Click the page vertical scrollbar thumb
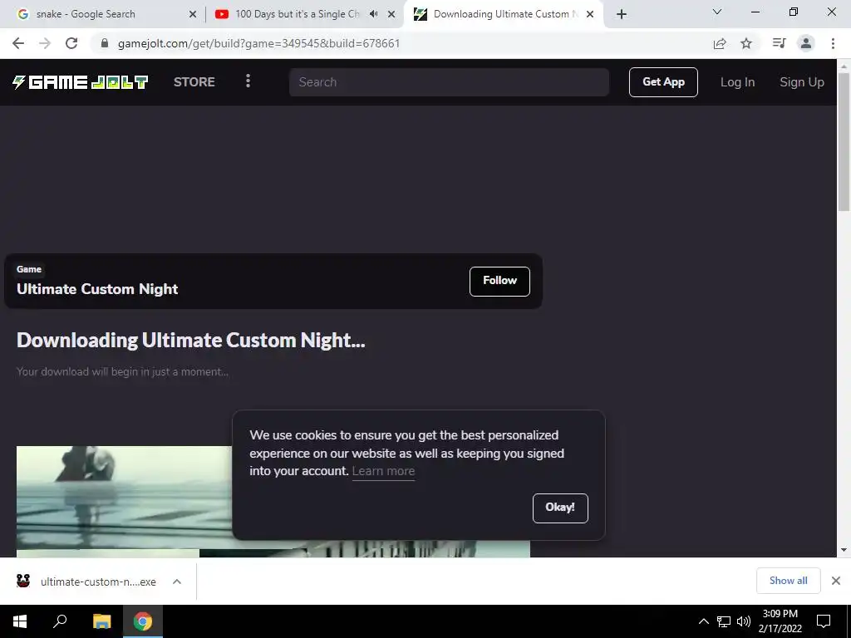This screenshot has height=638, width=851. pyautogui.click(x=844, y=141)
